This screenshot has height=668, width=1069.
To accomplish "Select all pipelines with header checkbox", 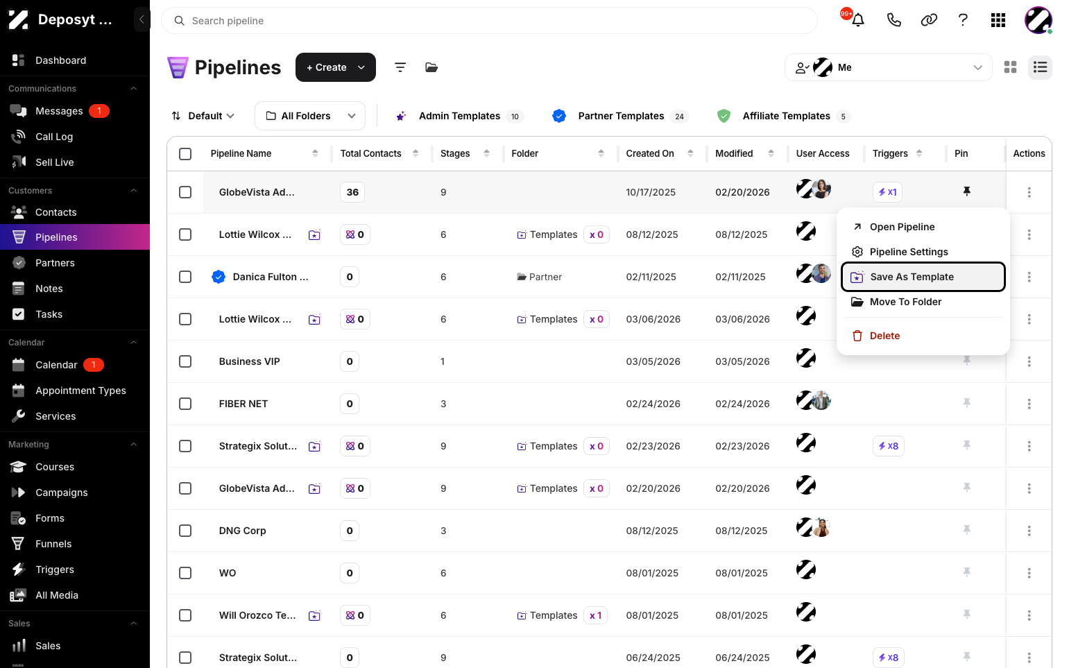I will click(x=185, y=153).
